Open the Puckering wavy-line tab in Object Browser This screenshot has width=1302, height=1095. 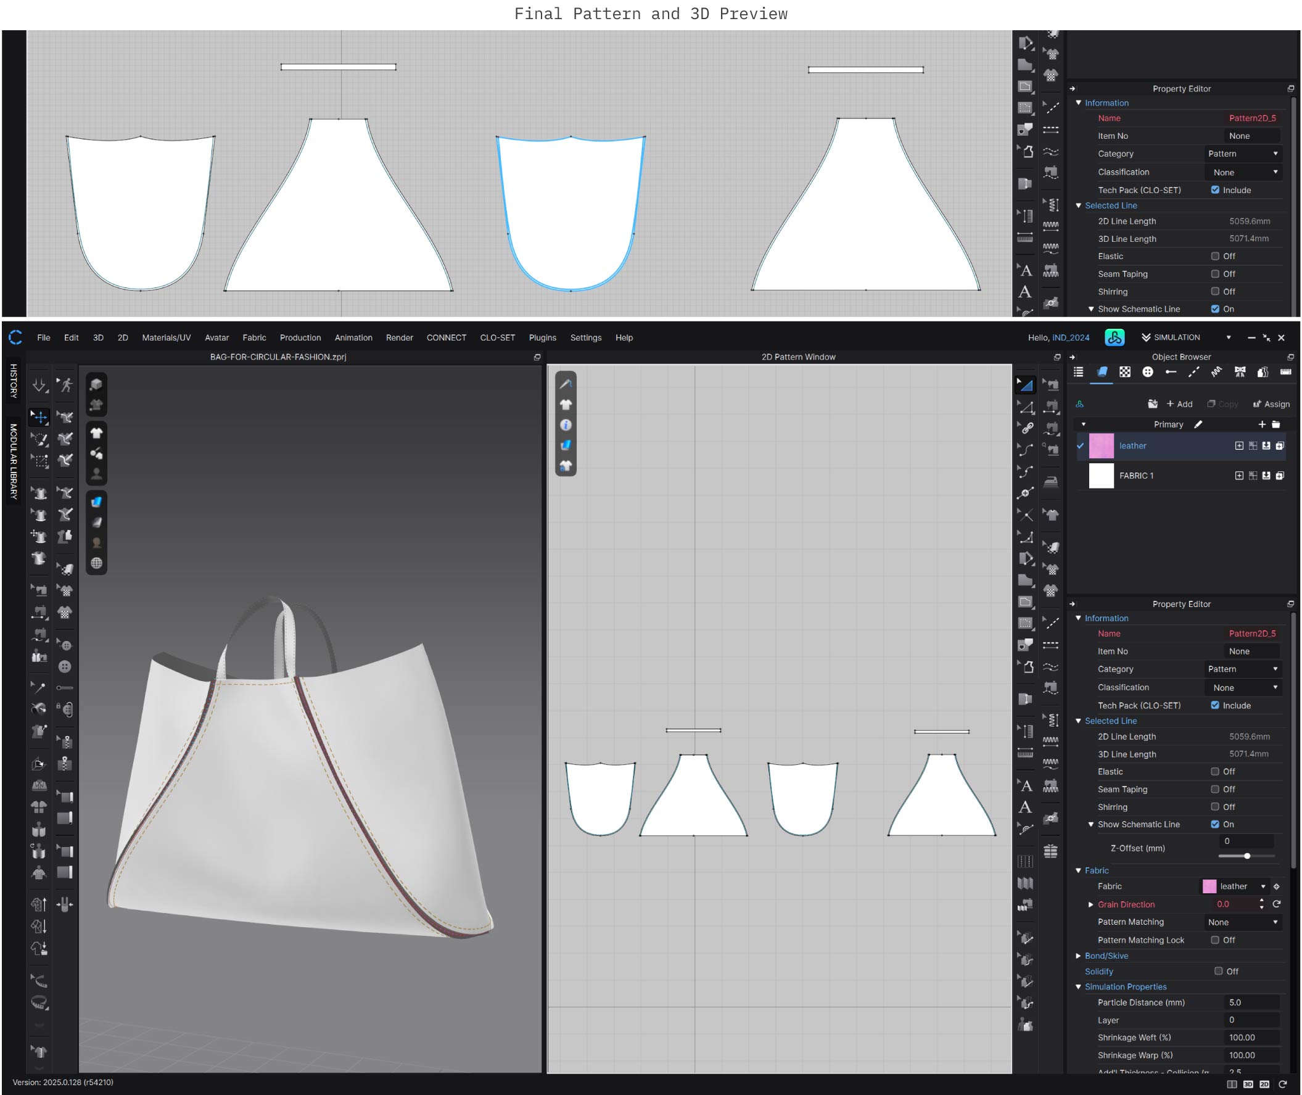click(1216, 372)
